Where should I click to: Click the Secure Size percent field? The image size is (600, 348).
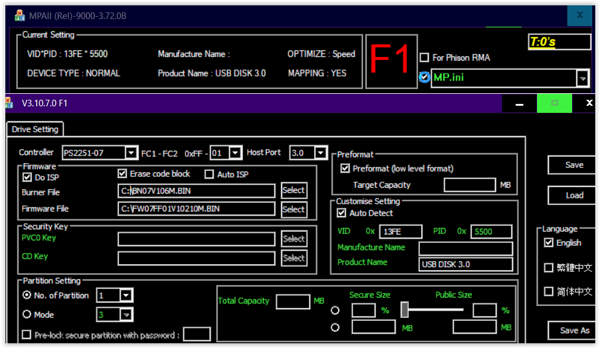[364, 311]
